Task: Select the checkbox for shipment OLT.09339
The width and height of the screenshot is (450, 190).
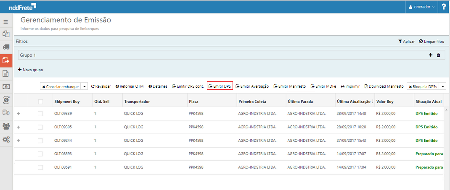Action: [40, 114]
